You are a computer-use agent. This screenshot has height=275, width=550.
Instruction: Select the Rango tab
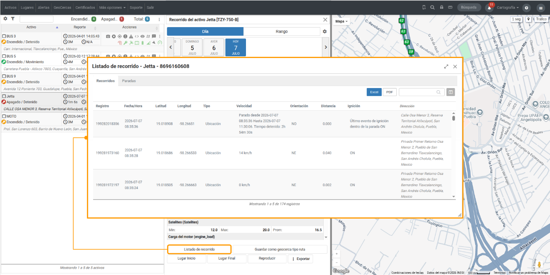click(x=281, y=31)
